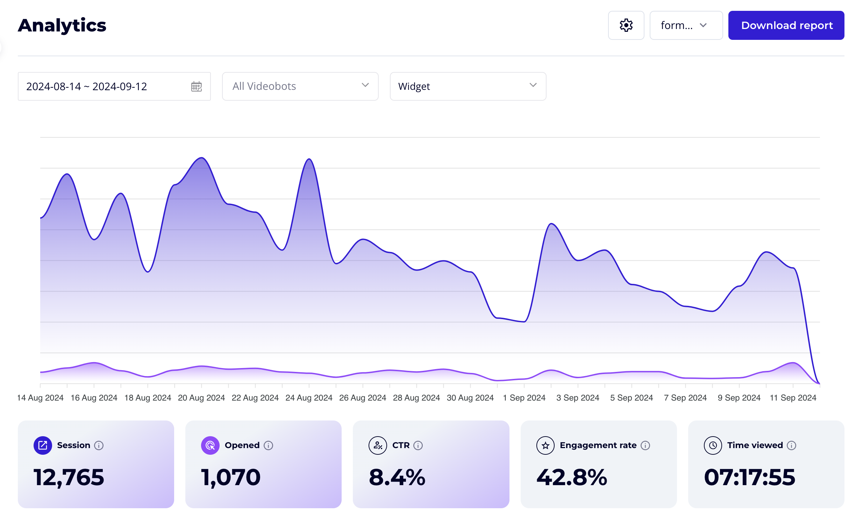Show the Engagement rate info tooltip
Screen dimensions: 863x518
coord(645,445)
